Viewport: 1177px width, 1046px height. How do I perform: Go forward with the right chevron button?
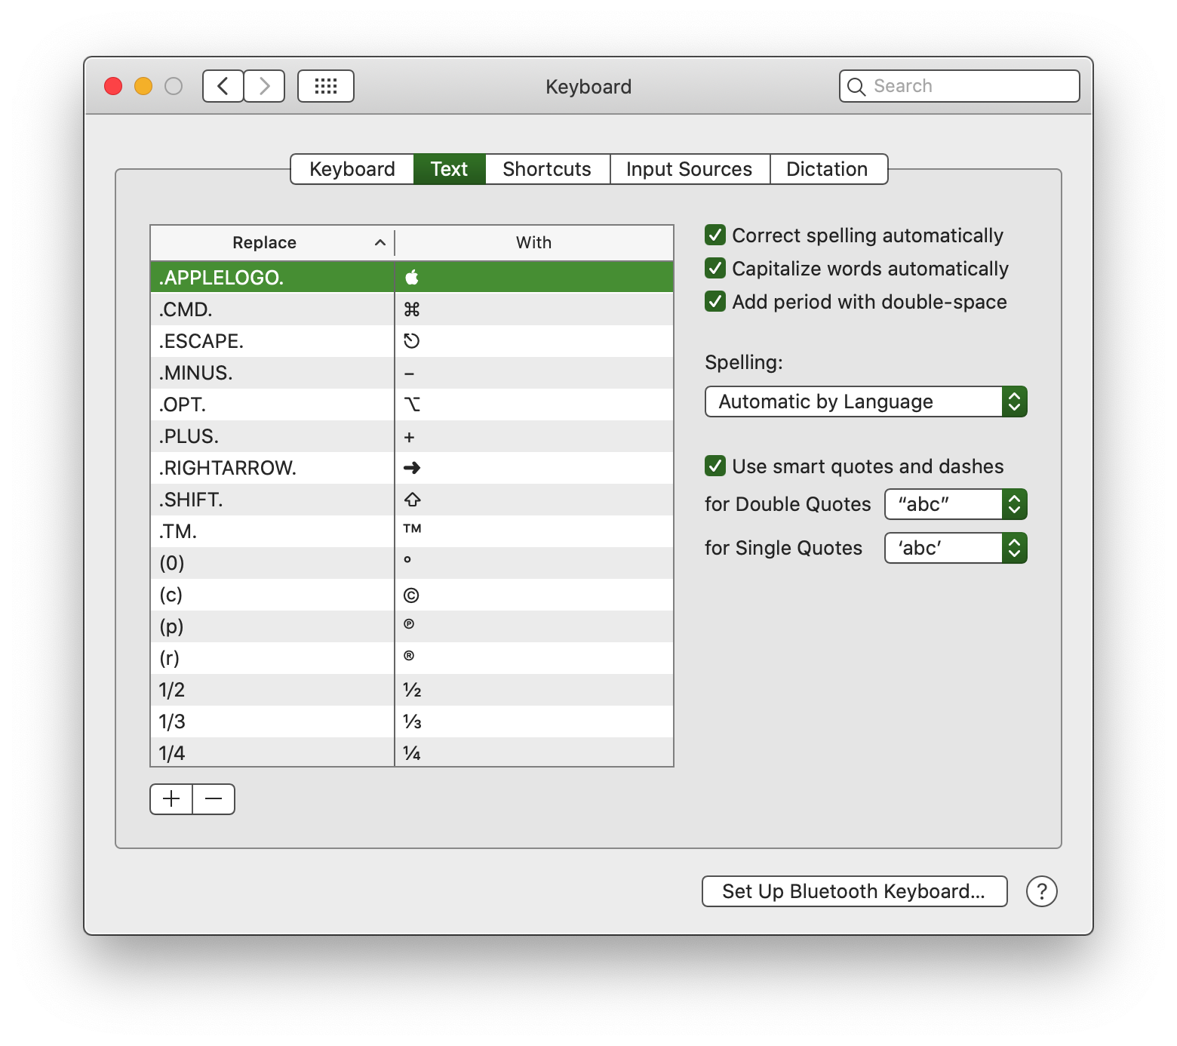(x=264, y=86)
